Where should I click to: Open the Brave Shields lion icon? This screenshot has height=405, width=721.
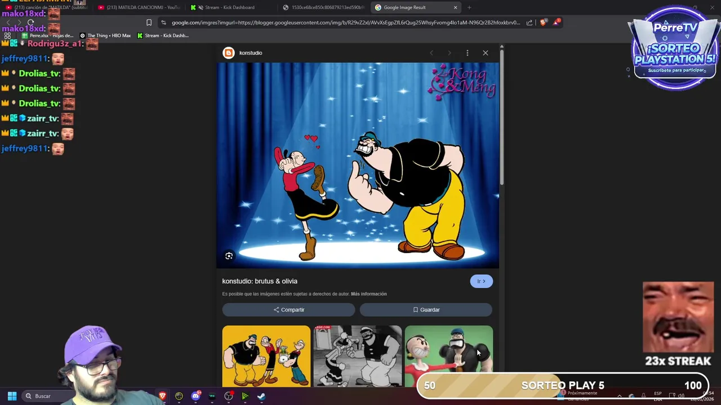[x=543, y=22]
